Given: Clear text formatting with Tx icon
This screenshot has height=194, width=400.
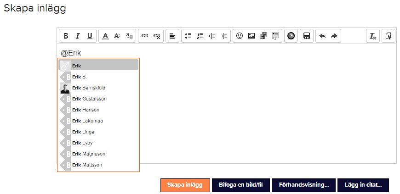Looking at the screenshot, I should point(373,36).
